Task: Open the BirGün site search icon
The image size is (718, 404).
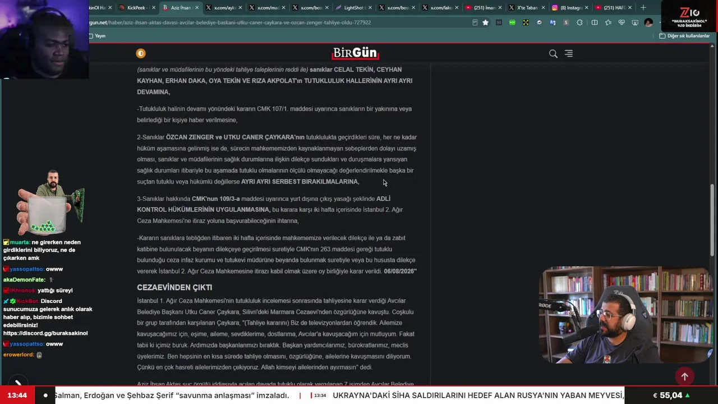Action: [553, 54]
